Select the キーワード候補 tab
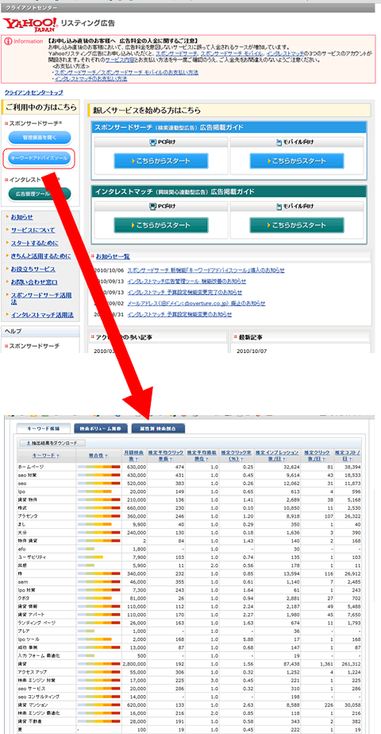381x734 pixels. 43,428
